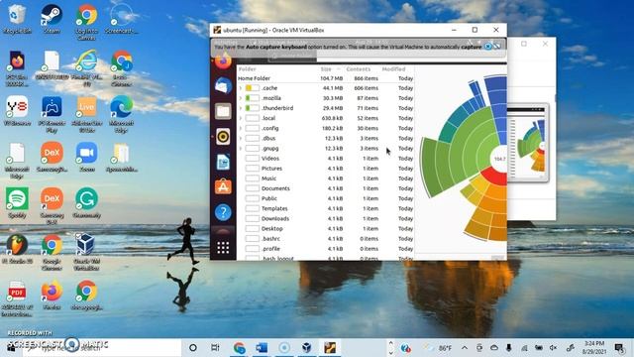Open Firefox from the Ubuntu dock
The height and width of the screenshot is (357, 634).
pos(223,61)
